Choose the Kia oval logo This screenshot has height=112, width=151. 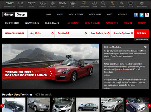click(x=72, y=4)
